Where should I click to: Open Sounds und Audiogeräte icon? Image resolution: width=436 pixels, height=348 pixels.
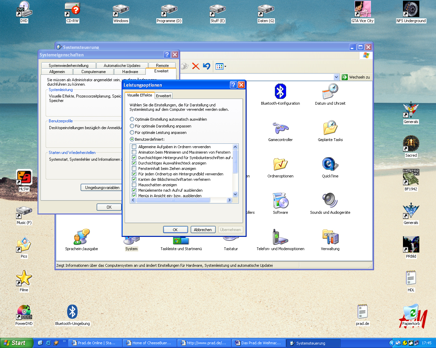point(330,201)
